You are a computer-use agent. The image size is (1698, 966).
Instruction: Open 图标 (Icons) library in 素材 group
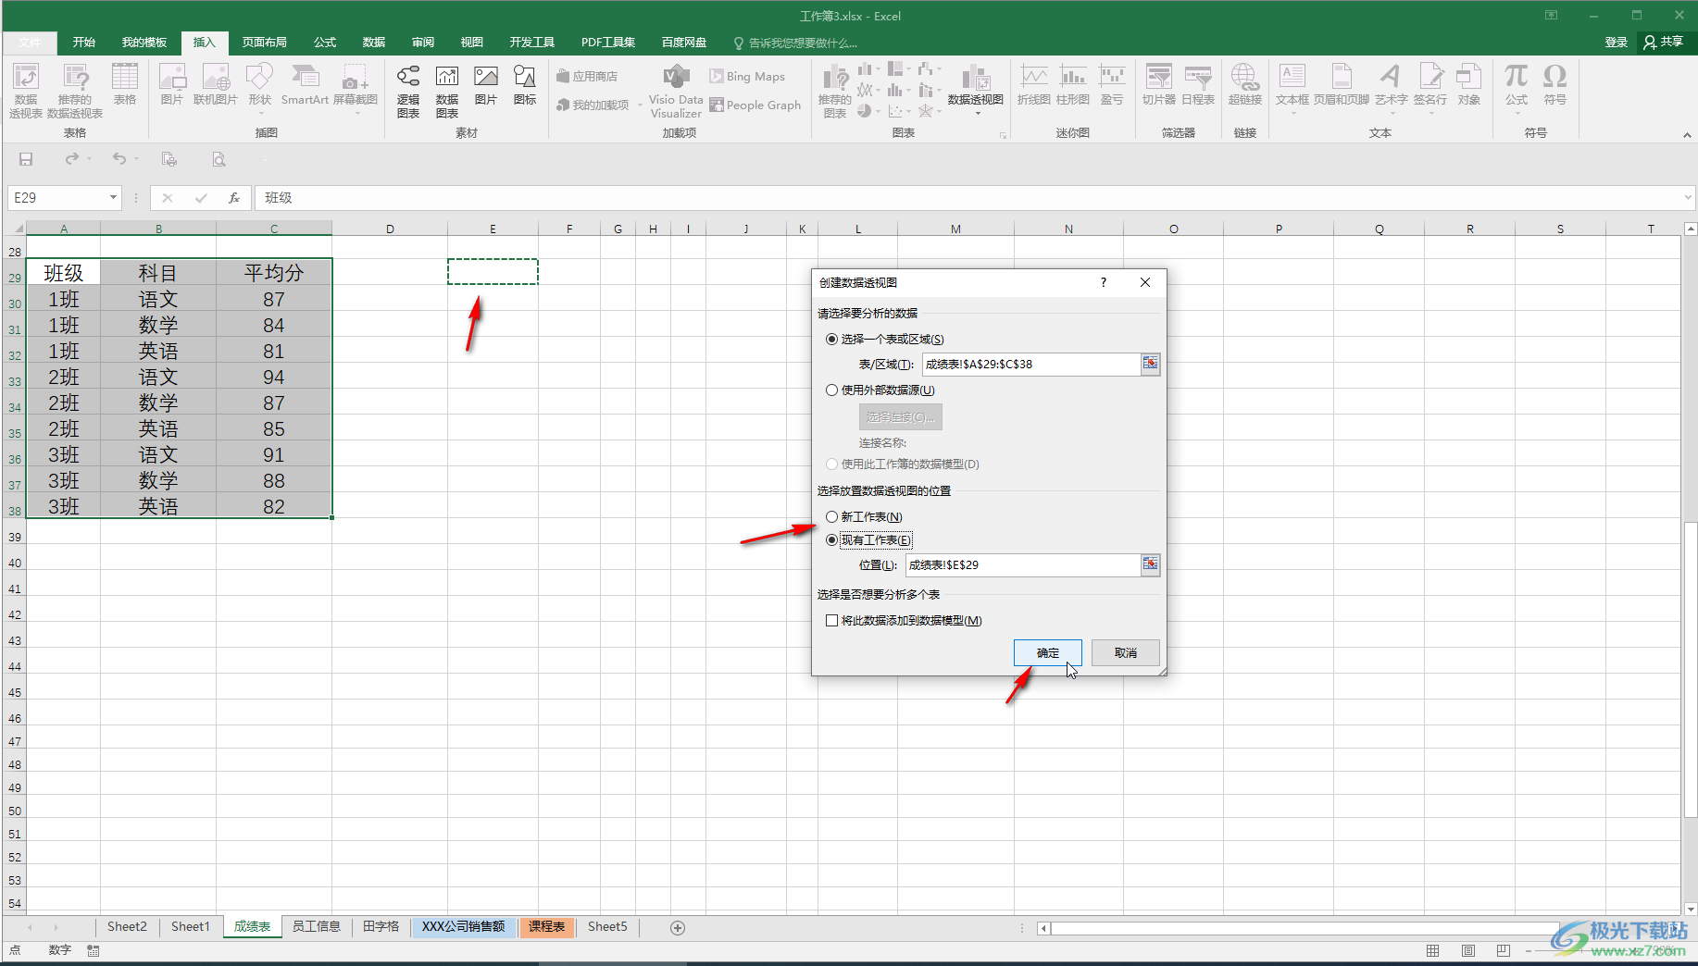coord(525,83)
